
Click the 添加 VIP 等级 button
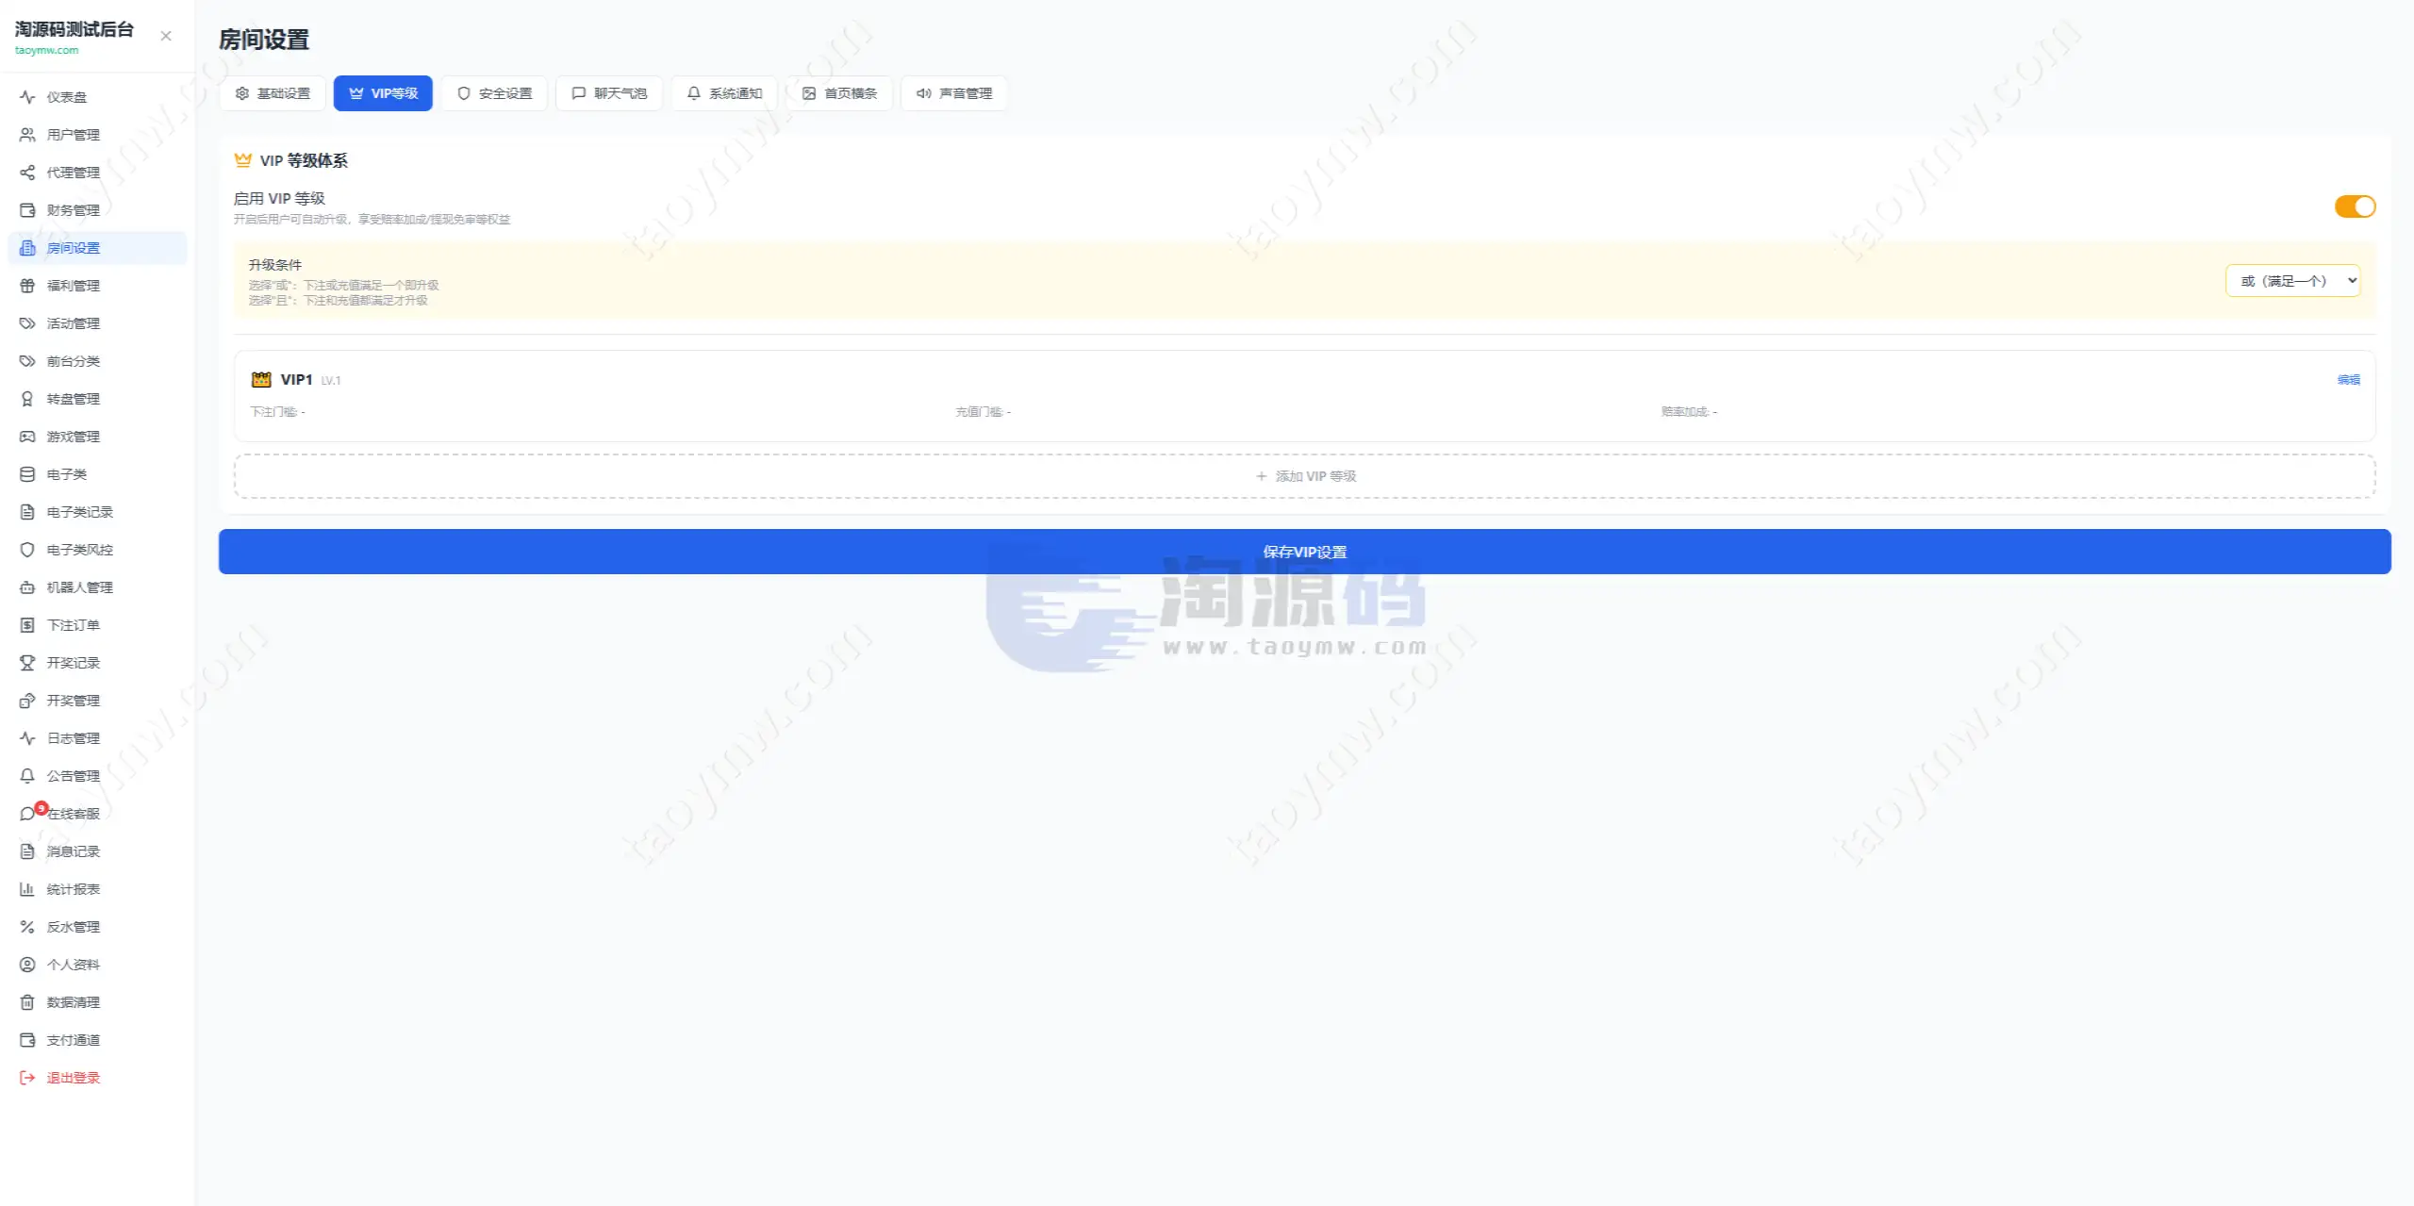click(x=1305, y=476)
